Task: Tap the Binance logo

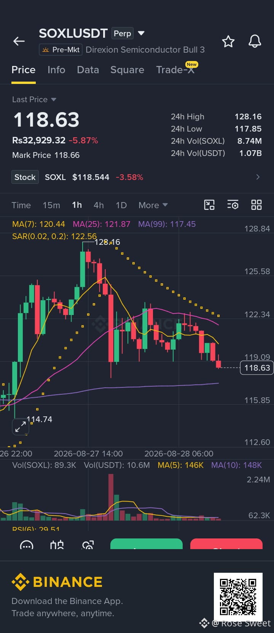Action: point(57,582)
